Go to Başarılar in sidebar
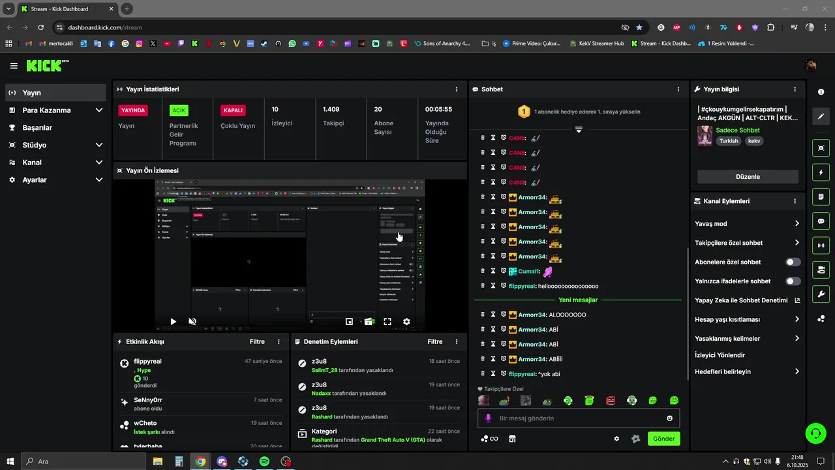835x470 pixels. click(55, 127)
